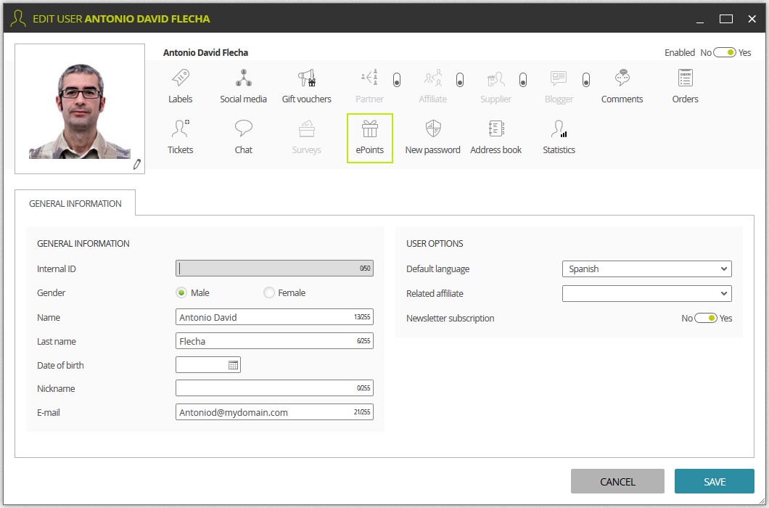Screen dimensions: 769x508
Task: Select the Female gender radio button
Action: click(x=268, y=292)
